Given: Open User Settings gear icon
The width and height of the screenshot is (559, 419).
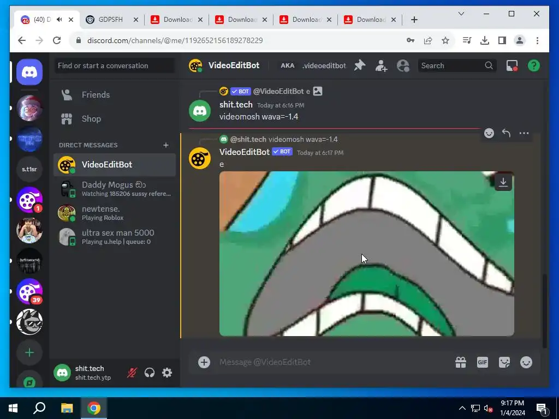Looking at the screenshot, I should (167, 373).
